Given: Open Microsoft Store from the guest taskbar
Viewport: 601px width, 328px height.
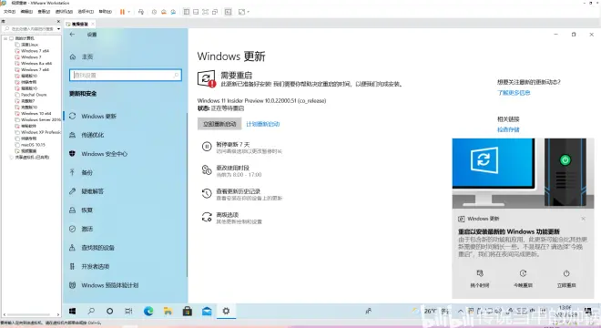Looking at the screenshot, I should click(187, 311).
